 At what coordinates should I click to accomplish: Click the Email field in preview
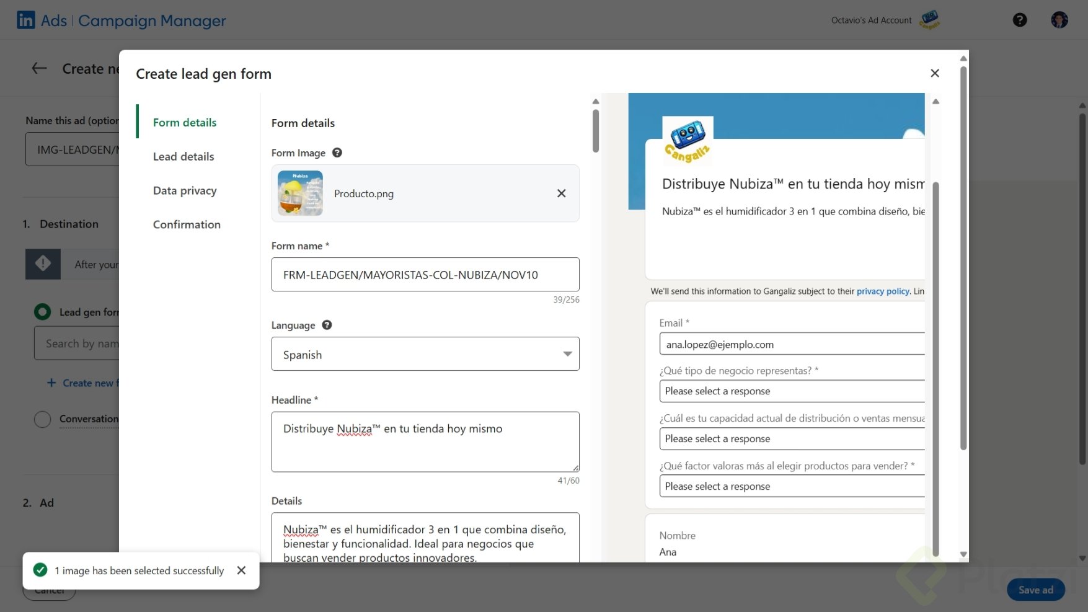pyautogui.click(x=792, y=344)
